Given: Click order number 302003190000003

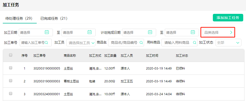Looking at the screenshot, I should 47,81.
